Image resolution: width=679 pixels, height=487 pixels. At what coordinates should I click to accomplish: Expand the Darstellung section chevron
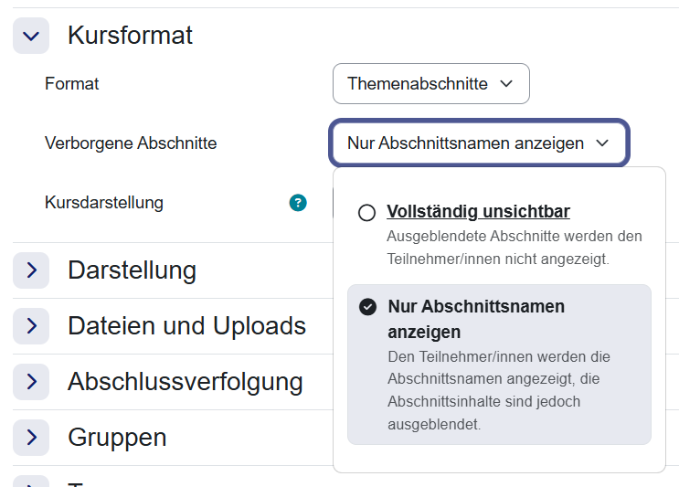click(x=31, y=270)
